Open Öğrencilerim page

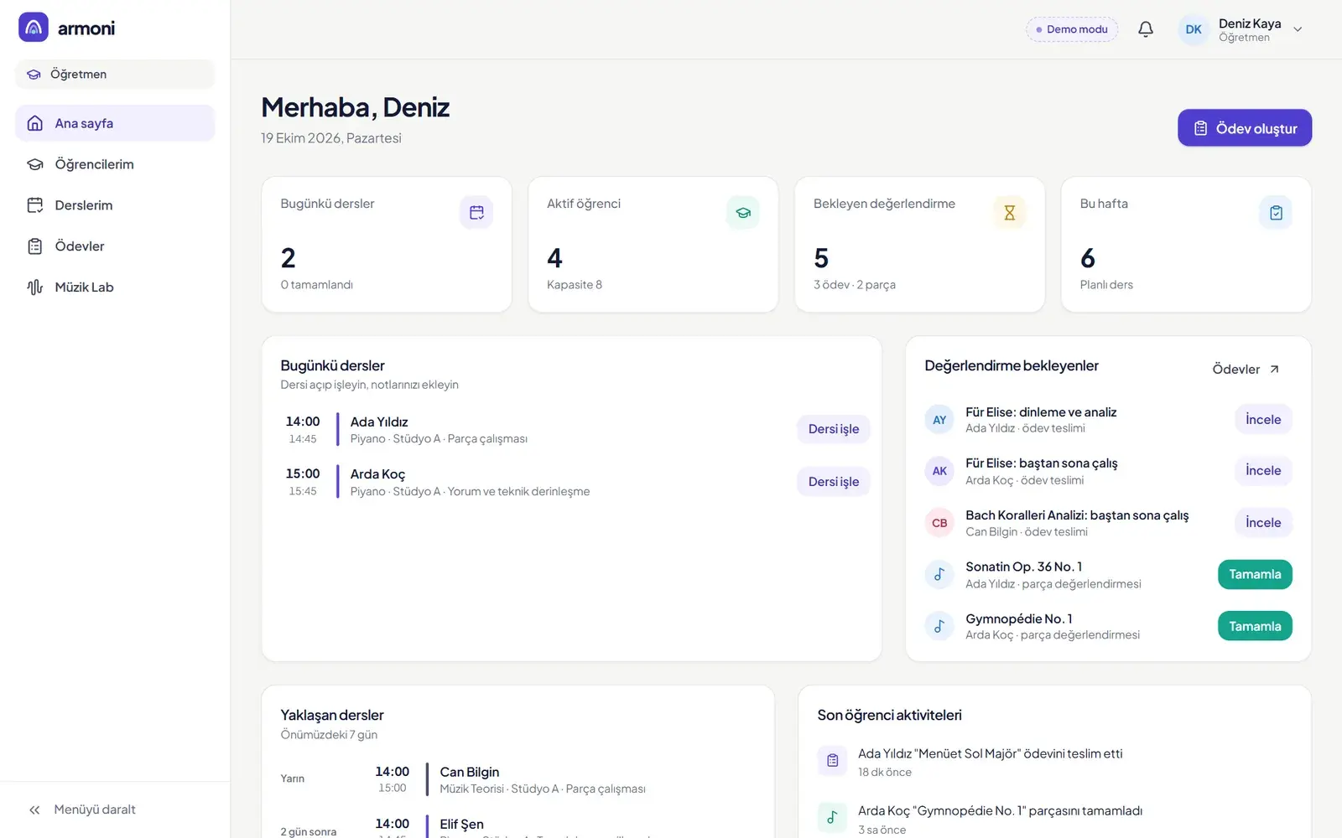115,164
